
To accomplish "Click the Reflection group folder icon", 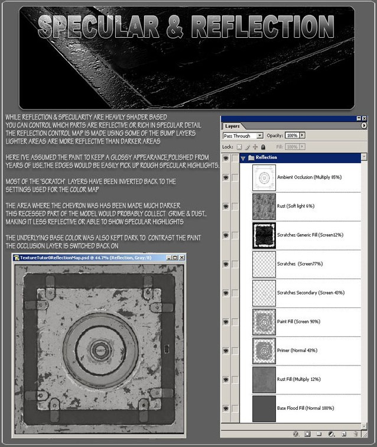I will [x=251, y=157].
